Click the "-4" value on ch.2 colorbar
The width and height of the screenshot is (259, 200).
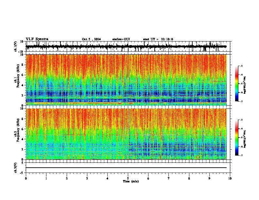pos(241,128)
